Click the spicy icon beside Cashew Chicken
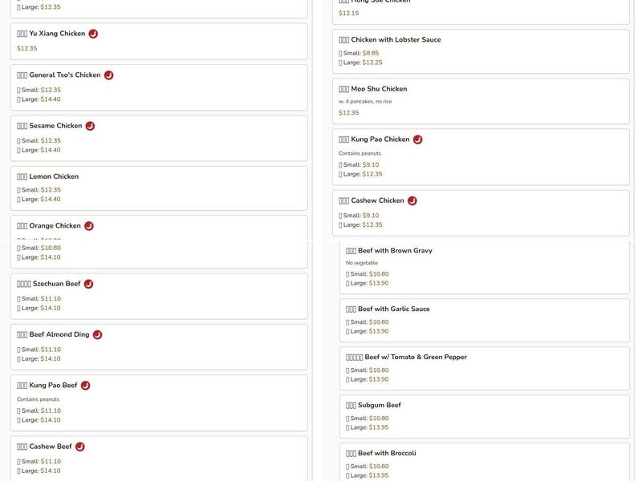 coord(412,201)
